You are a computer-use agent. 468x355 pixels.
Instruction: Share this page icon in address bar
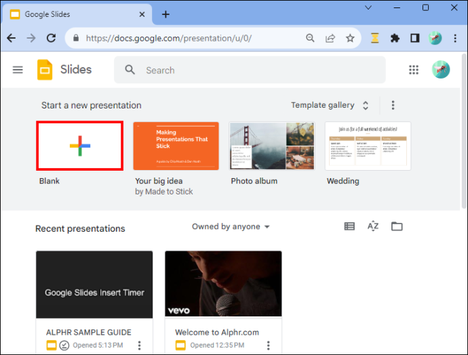pyautogui.click(x=330, y=38)
